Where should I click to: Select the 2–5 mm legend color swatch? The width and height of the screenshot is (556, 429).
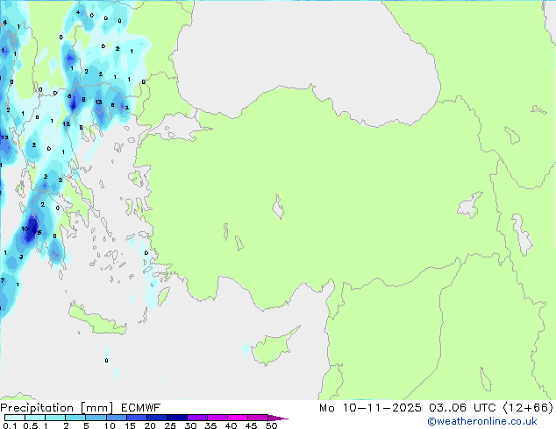[75, 418]
